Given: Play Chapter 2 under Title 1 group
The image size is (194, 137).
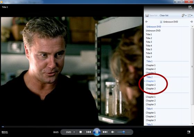Looking at the screenshot, I should click(x=151, y=69).
